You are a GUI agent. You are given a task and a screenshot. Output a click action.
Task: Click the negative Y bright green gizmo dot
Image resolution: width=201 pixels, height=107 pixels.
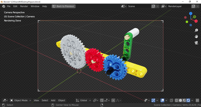187,22
